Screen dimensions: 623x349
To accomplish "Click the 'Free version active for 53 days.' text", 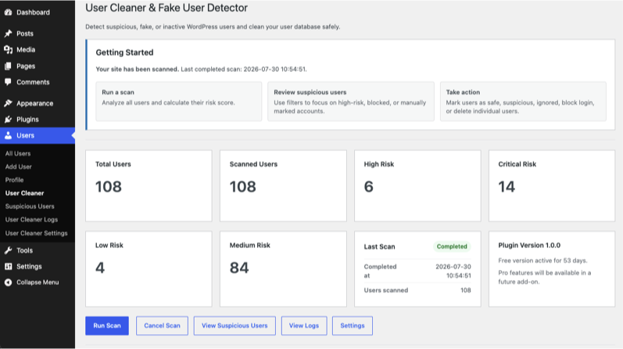I will pos(542,261).
